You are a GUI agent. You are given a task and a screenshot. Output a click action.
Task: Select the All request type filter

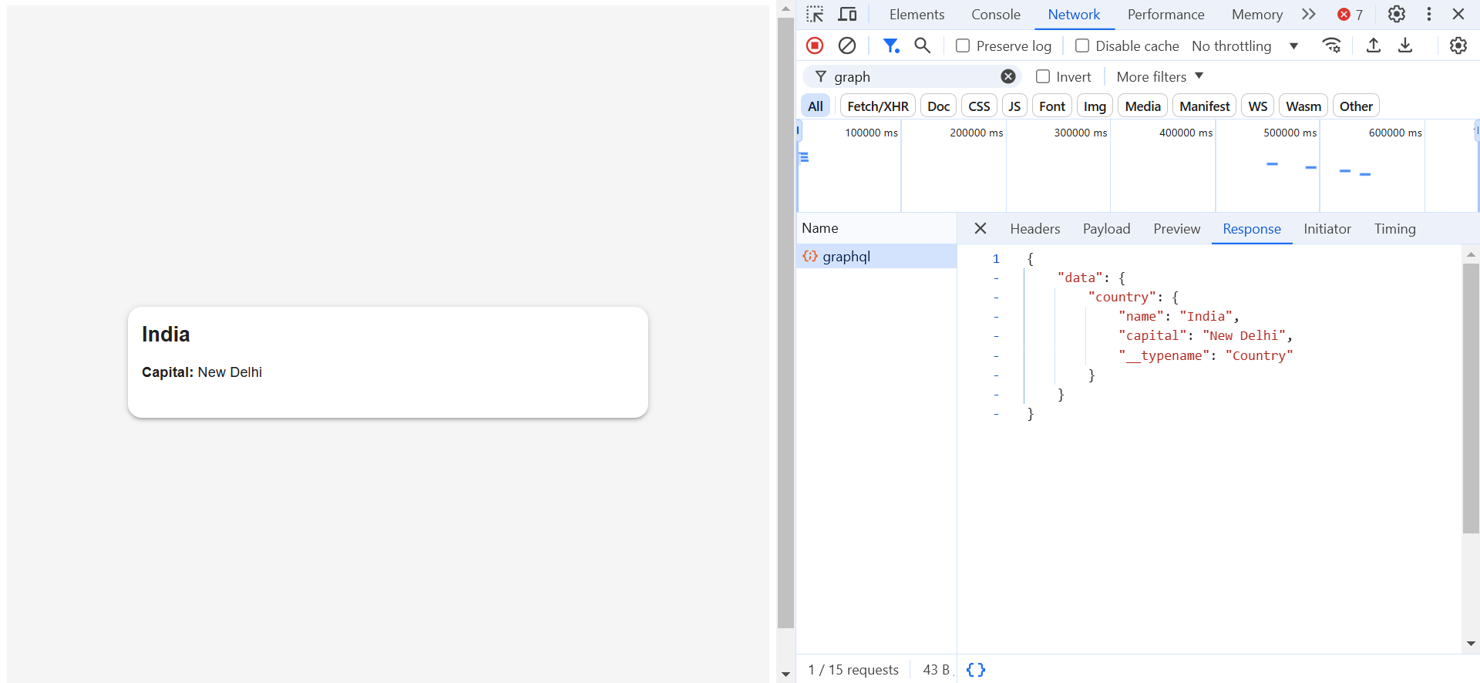pos(816,106)
